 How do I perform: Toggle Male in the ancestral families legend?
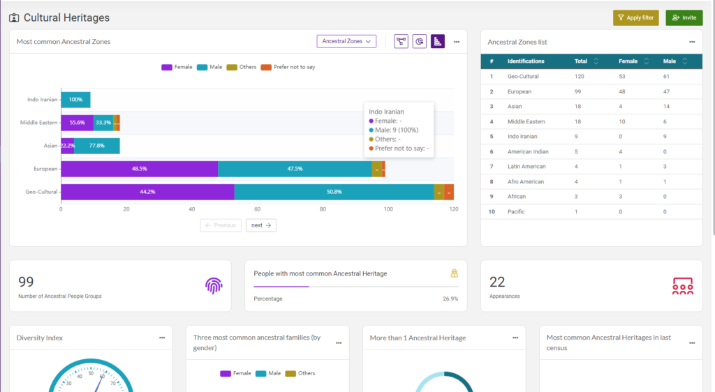(269, 373)
